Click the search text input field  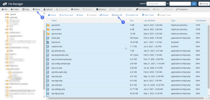click(x=180, y=4)
